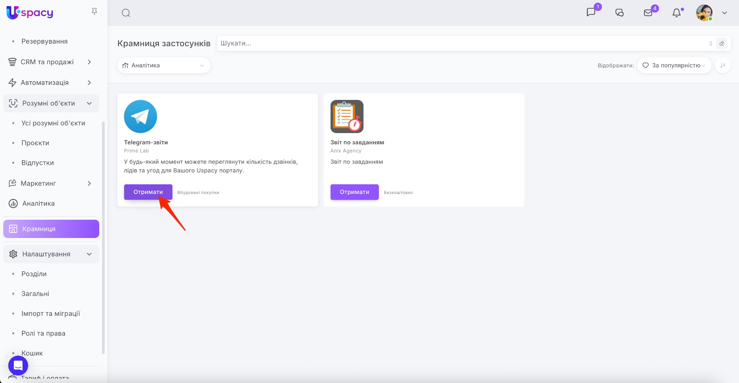Focus the Шукати search field
Viewport: 739px width, 383px height.
point(462,43)
